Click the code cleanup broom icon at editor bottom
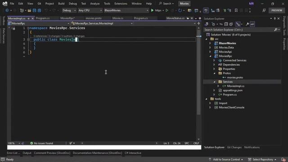This screenshot has height=162, width=288. pos(71,143)
